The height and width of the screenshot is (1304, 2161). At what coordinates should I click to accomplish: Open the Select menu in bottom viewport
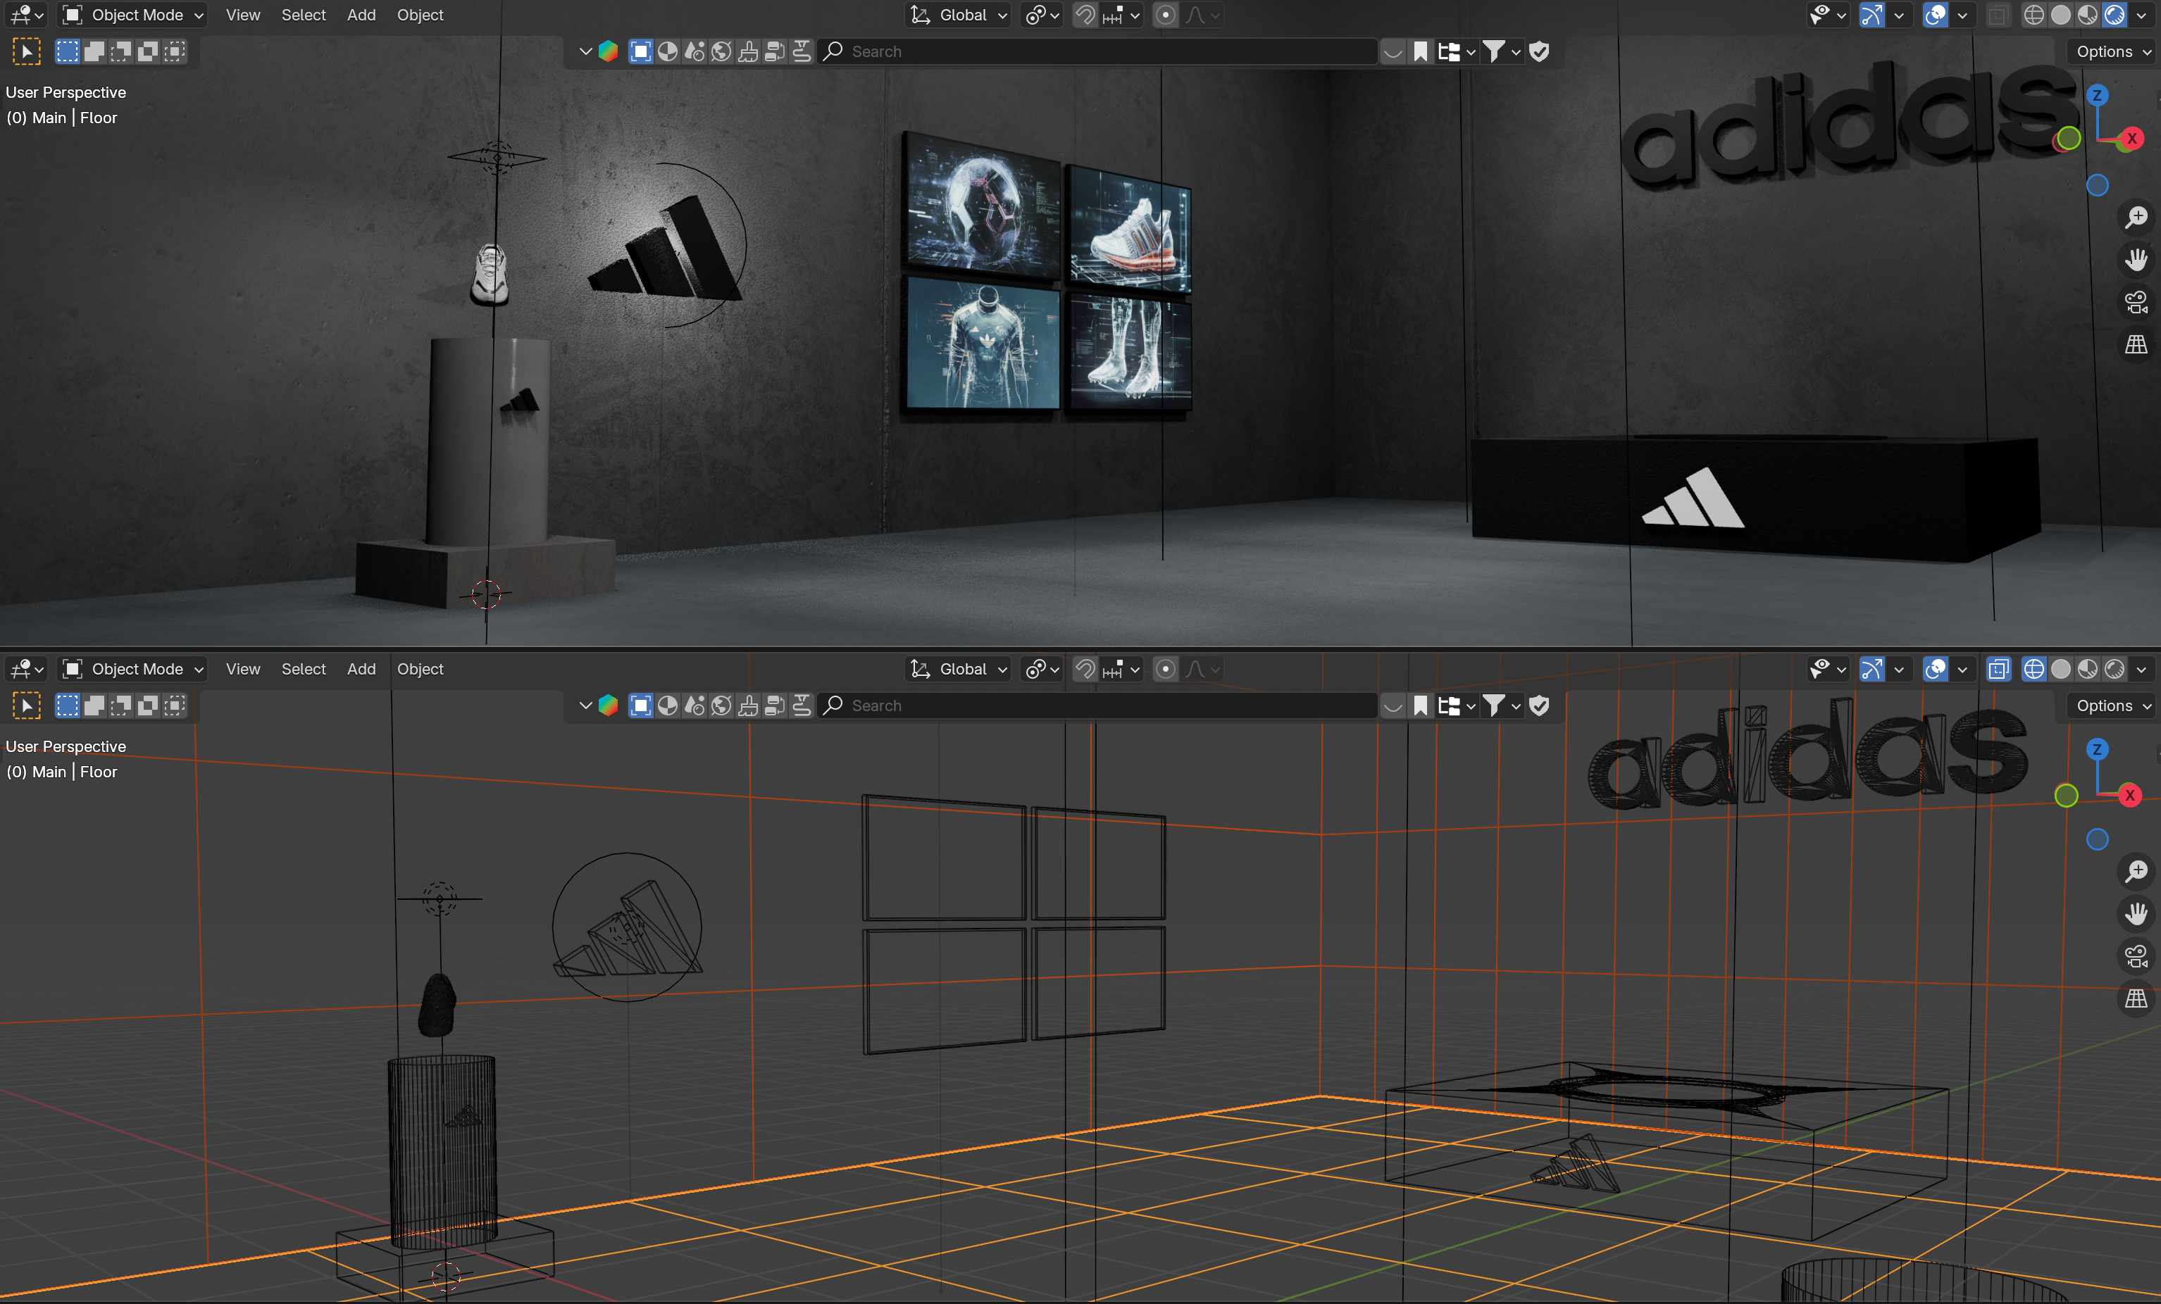303,669
